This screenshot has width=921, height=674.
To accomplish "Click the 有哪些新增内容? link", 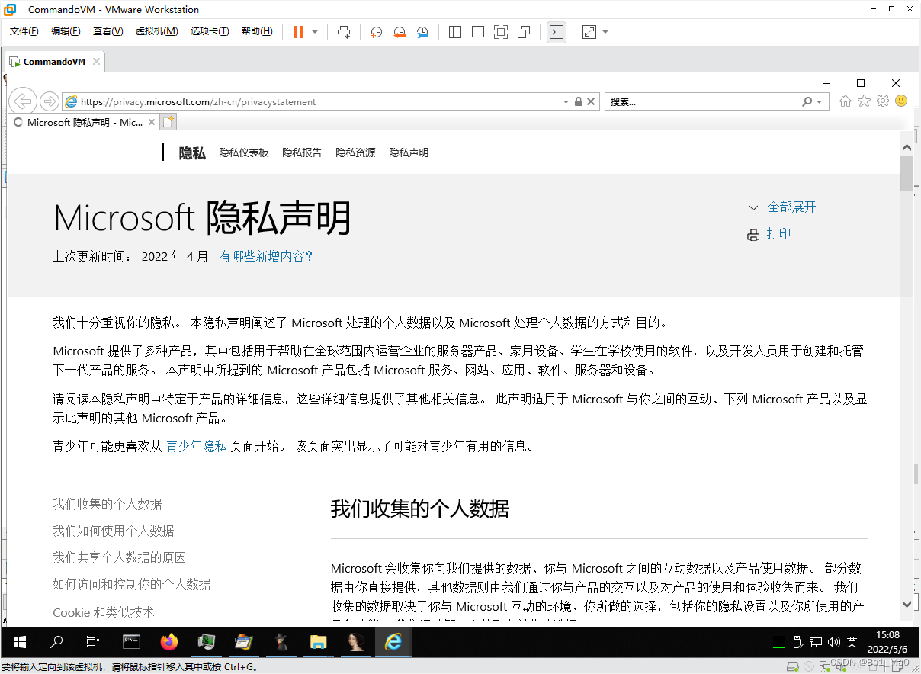I will 266,256.
